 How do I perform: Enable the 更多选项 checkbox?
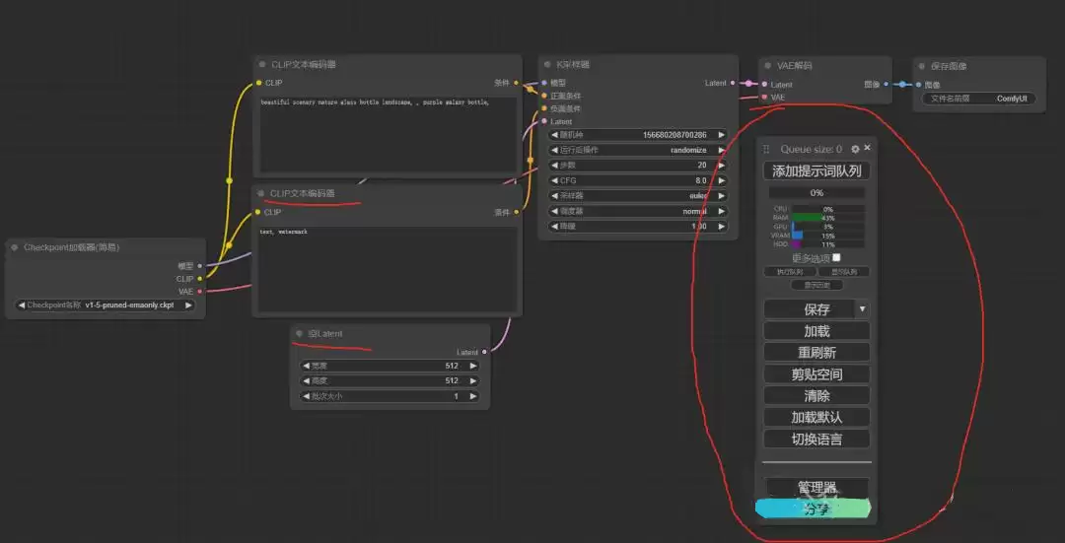pos(836,258)
